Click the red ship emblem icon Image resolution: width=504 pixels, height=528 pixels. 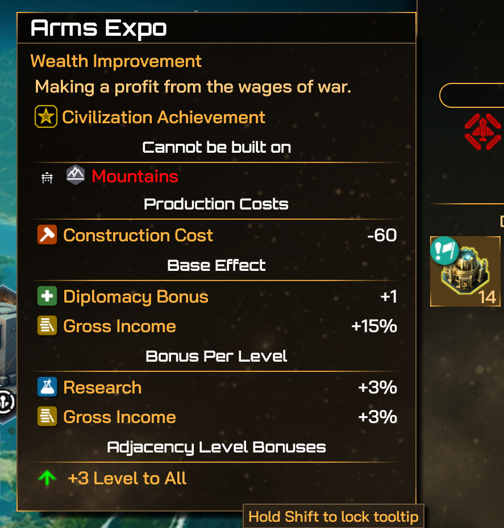point(483,131)
